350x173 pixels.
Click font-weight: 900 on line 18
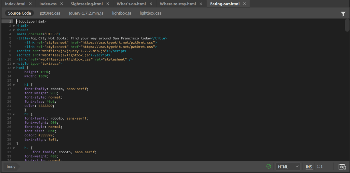point(41,93)
